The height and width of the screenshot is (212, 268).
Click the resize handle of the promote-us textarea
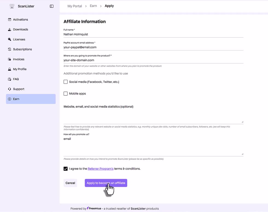point(242,154)
